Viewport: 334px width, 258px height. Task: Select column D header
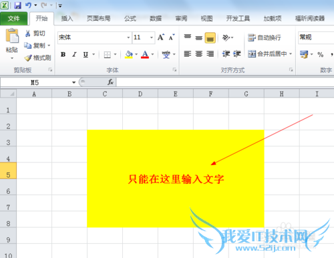(140, 94)
